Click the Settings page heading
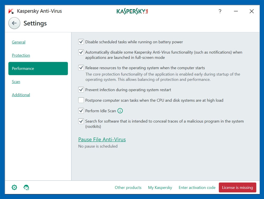The width and height of the screenshot is (264, 199). tap(35, 23)
